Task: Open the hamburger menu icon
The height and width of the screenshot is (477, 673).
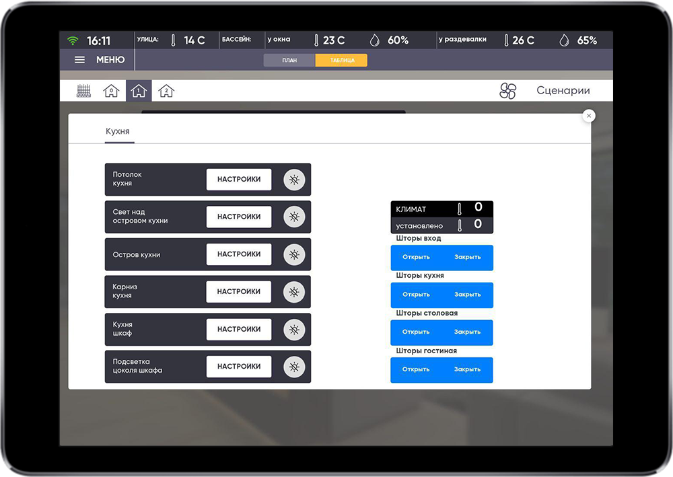Action: 79,60
